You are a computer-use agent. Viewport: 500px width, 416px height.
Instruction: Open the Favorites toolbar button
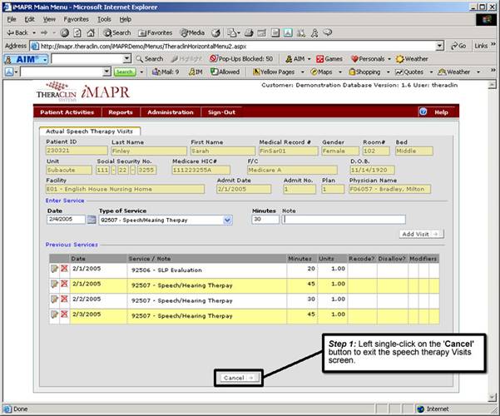tap(156, 32)
